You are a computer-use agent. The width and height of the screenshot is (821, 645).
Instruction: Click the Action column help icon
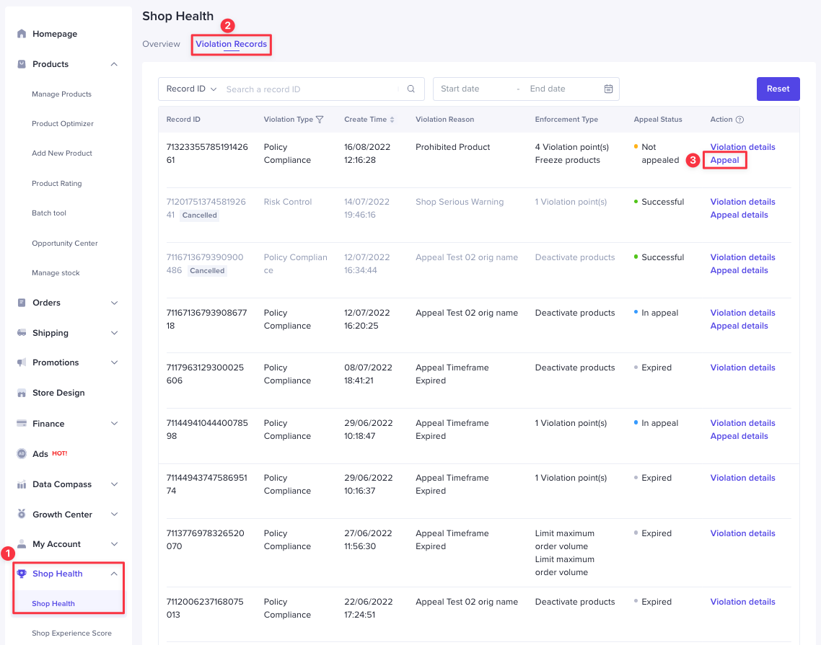[x=739, y=120]
